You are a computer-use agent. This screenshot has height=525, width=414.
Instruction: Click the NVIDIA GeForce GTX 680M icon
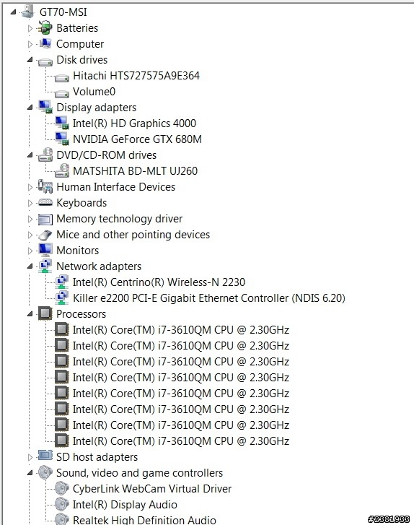(x=61, y=139)
